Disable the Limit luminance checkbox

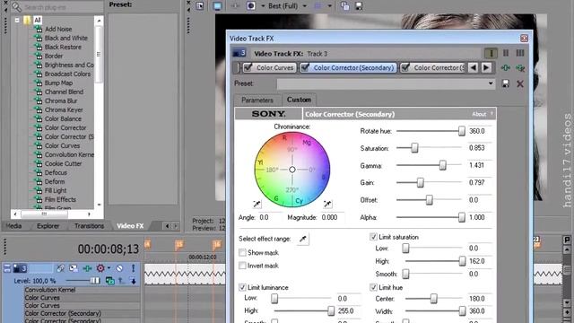[x=242, y=287]
